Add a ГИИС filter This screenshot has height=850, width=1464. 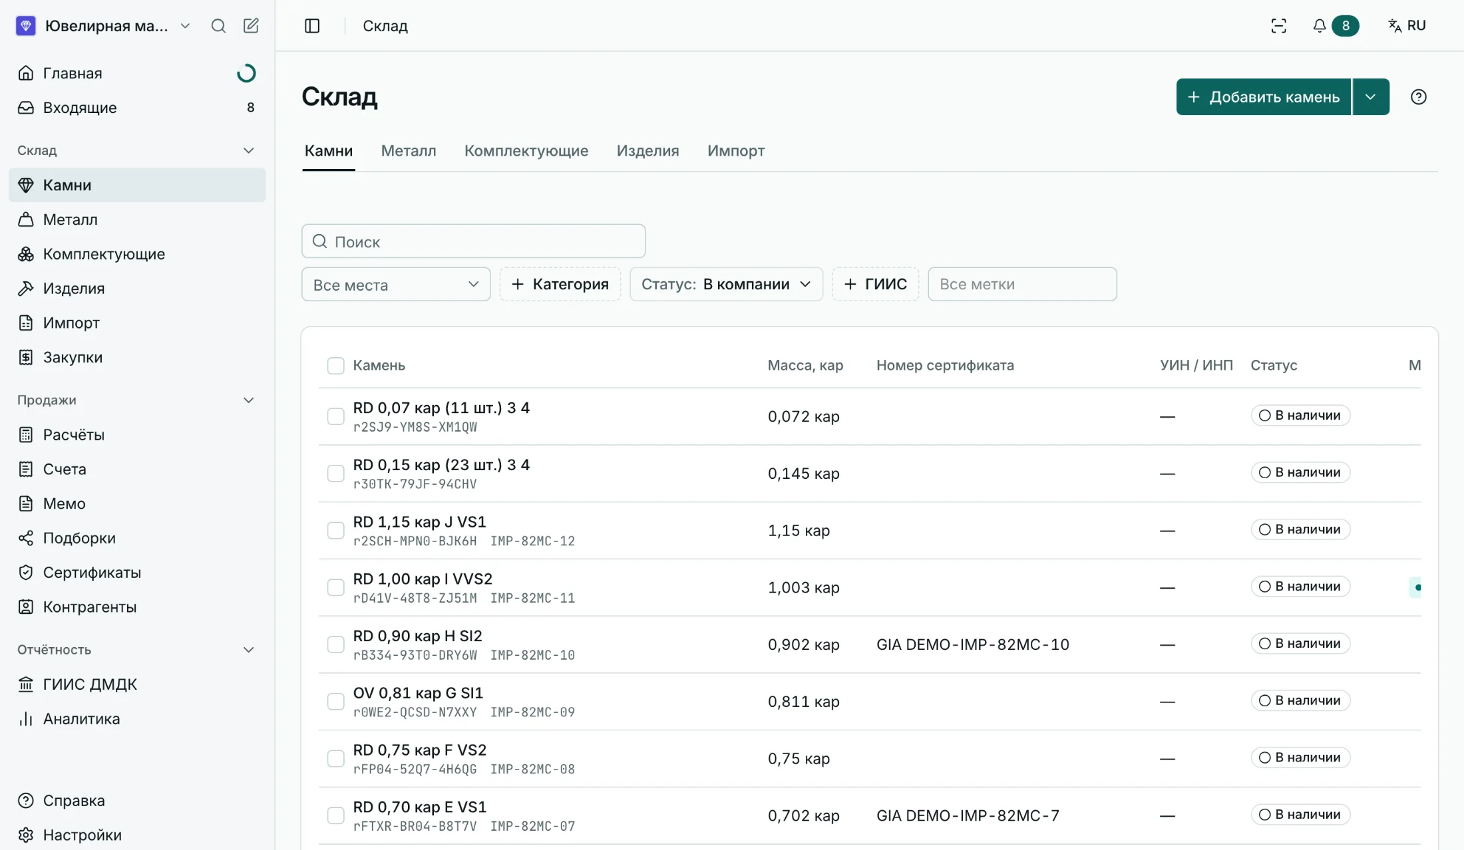point(875,285)
